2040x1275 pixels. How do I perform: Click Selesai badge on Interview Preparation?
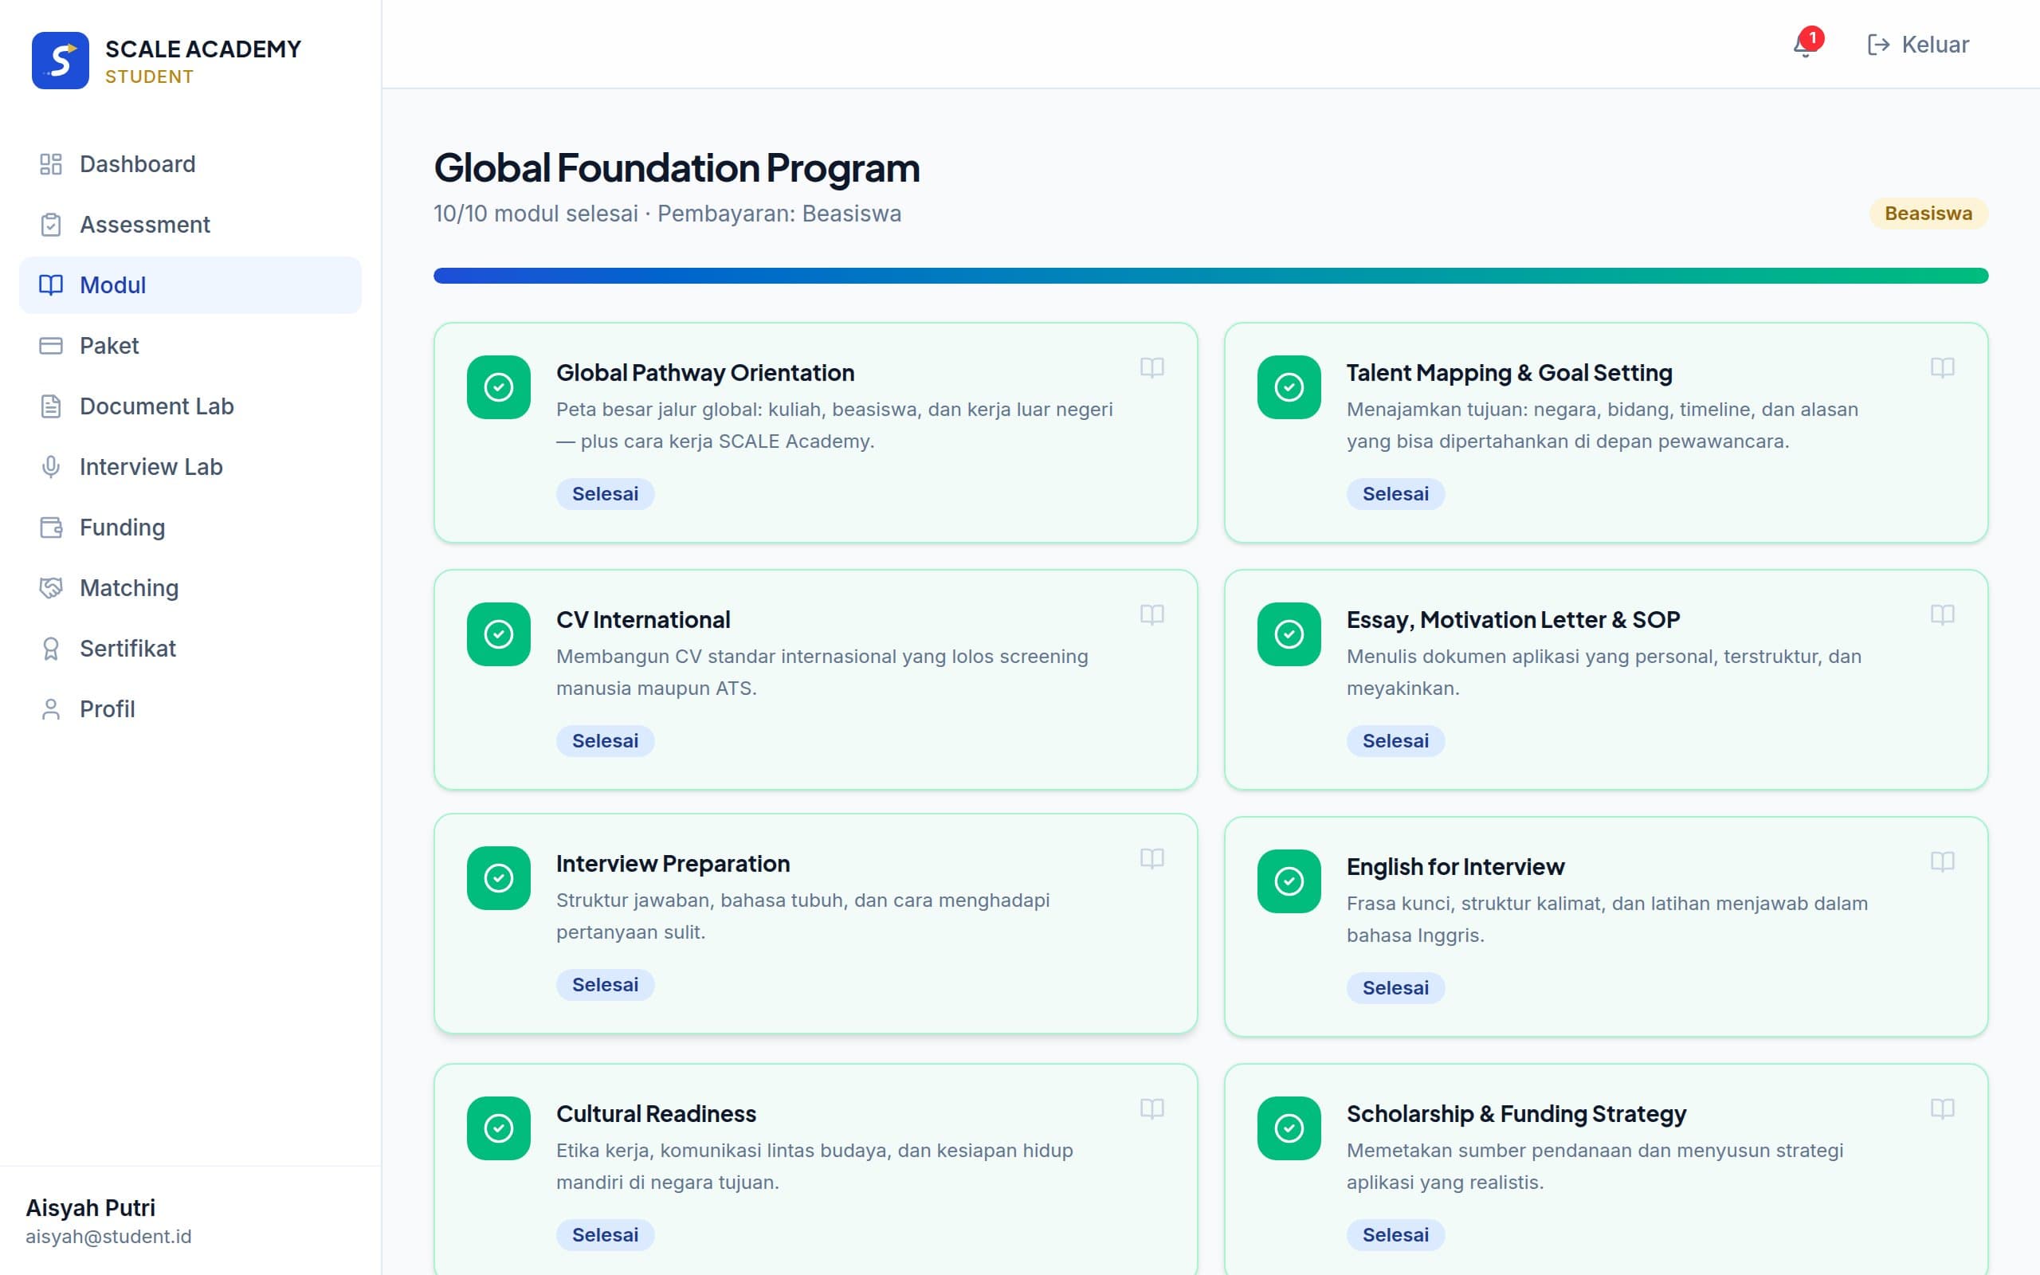606,985
